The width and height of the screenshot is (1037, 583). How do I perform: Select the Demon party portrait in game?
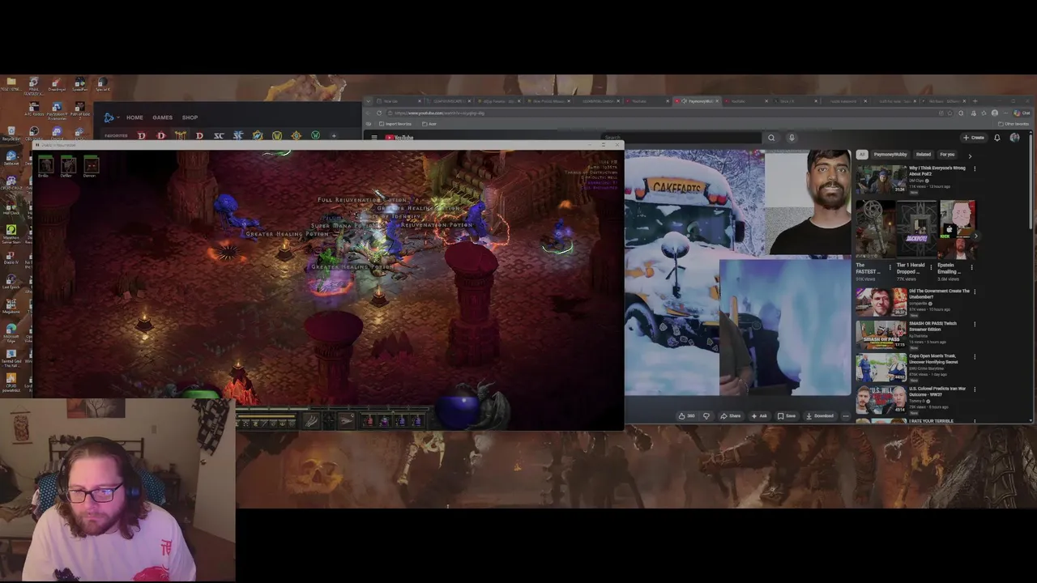point(90,165)
